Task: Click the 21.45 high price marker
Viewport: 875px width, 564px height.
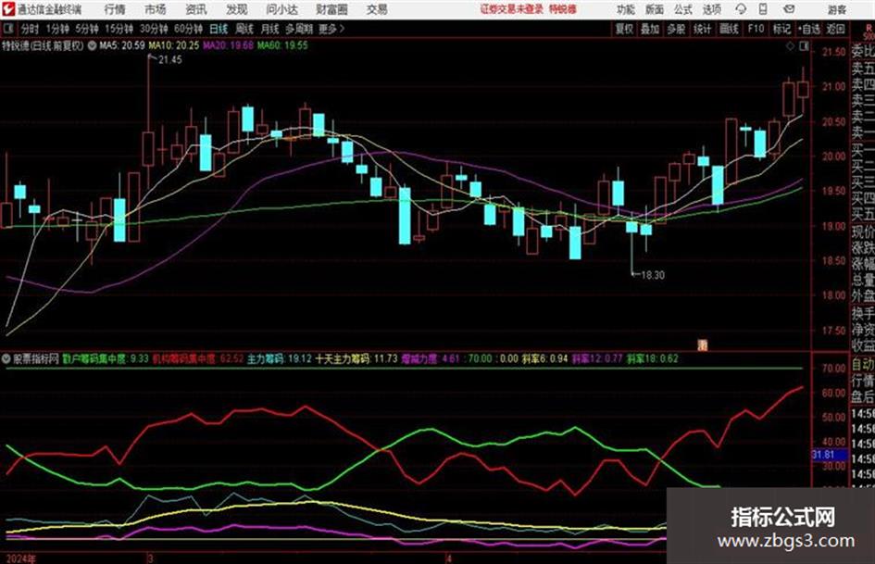Action: (169, 60)
